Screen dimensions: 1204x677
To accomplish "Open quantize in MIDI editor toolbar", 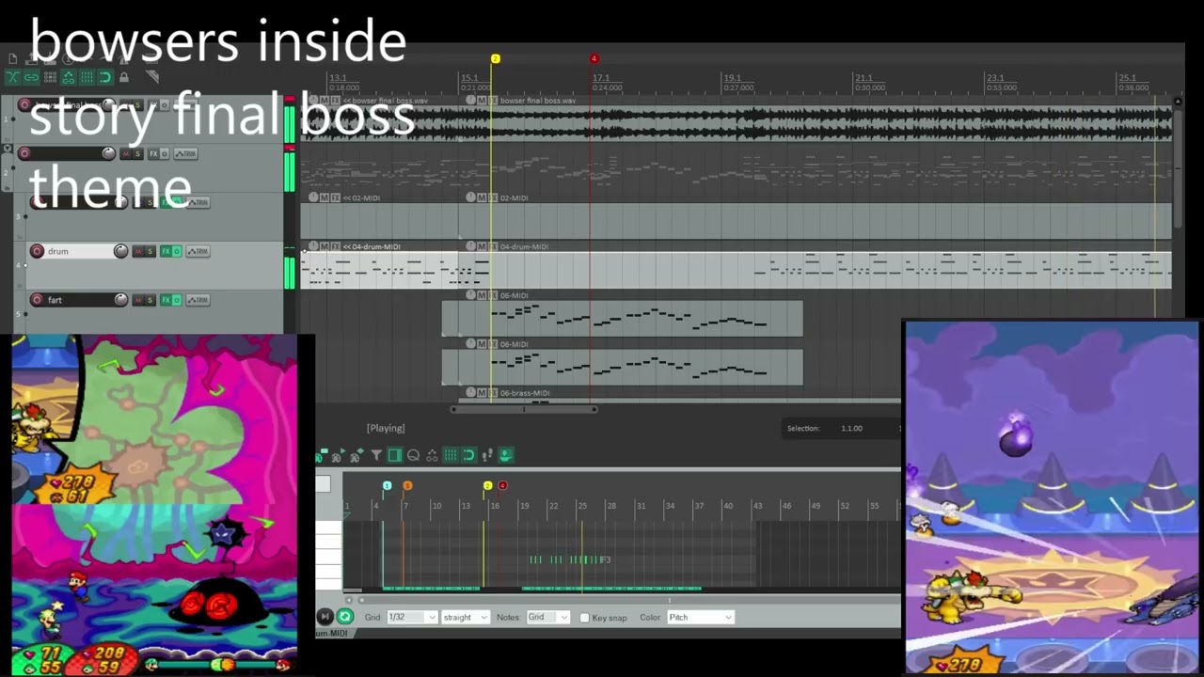I will (x=413, y=455).
